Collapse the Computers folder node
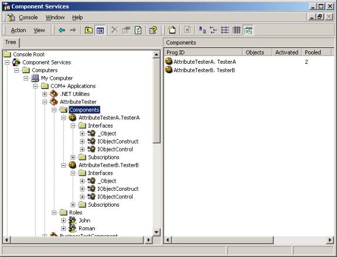 (x=16, y=70)
